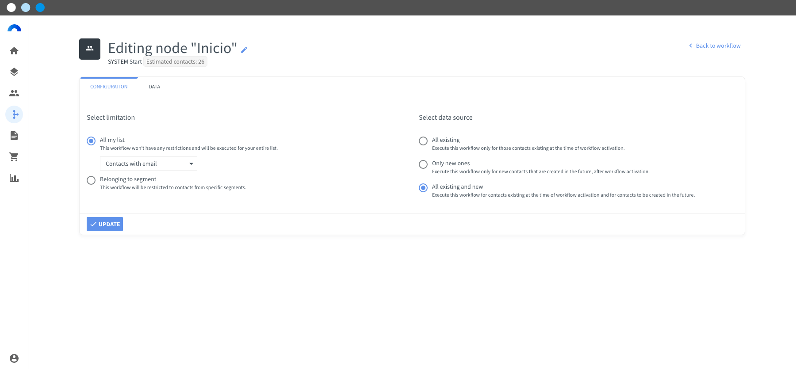Screen dimensions: 796x369
Task: Open the contacts people icon in sidebar
Action: point(14,93)
